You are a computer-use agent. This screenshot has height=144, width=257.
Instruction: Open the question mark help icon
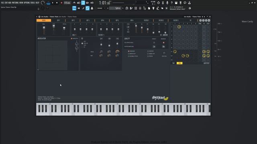point(171,3)
